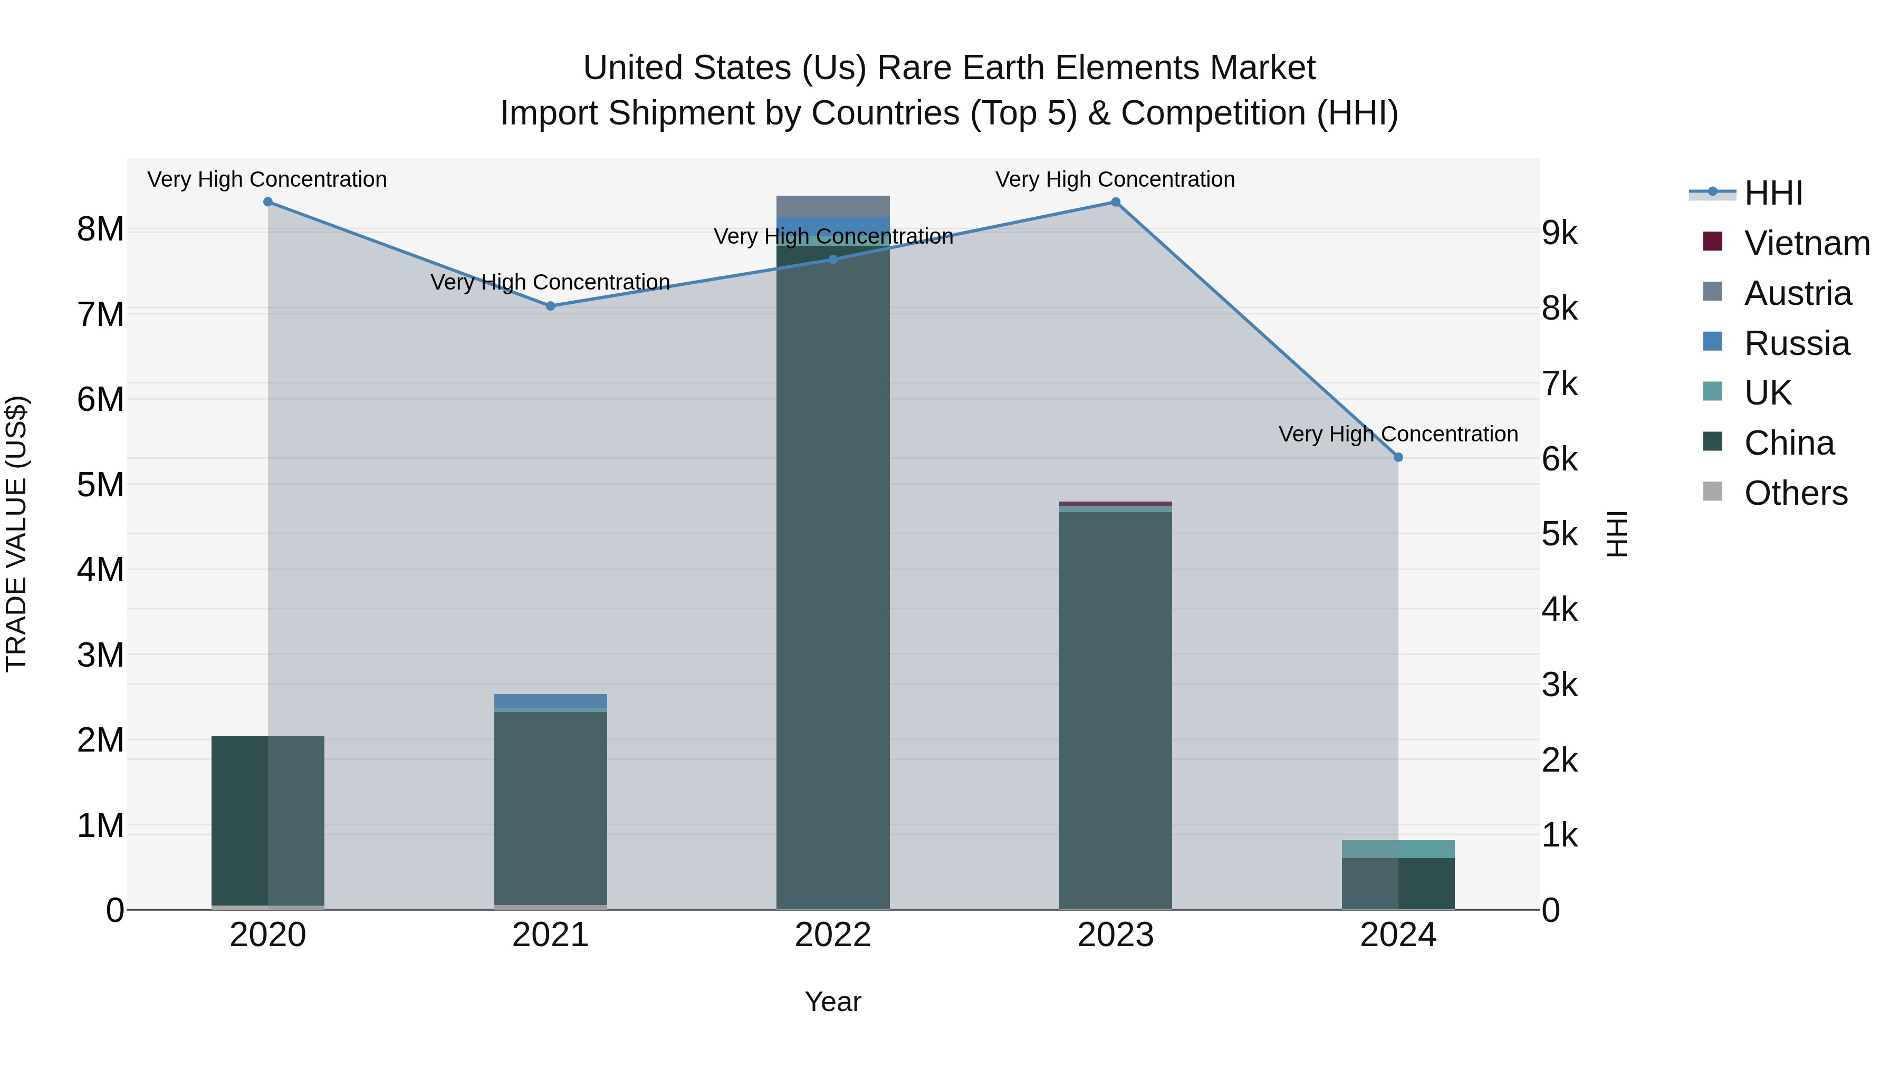Click the Vietnam maroon color swatch
Image resolution: width=1899 pixels, height=1068 pixels.
1712,241
